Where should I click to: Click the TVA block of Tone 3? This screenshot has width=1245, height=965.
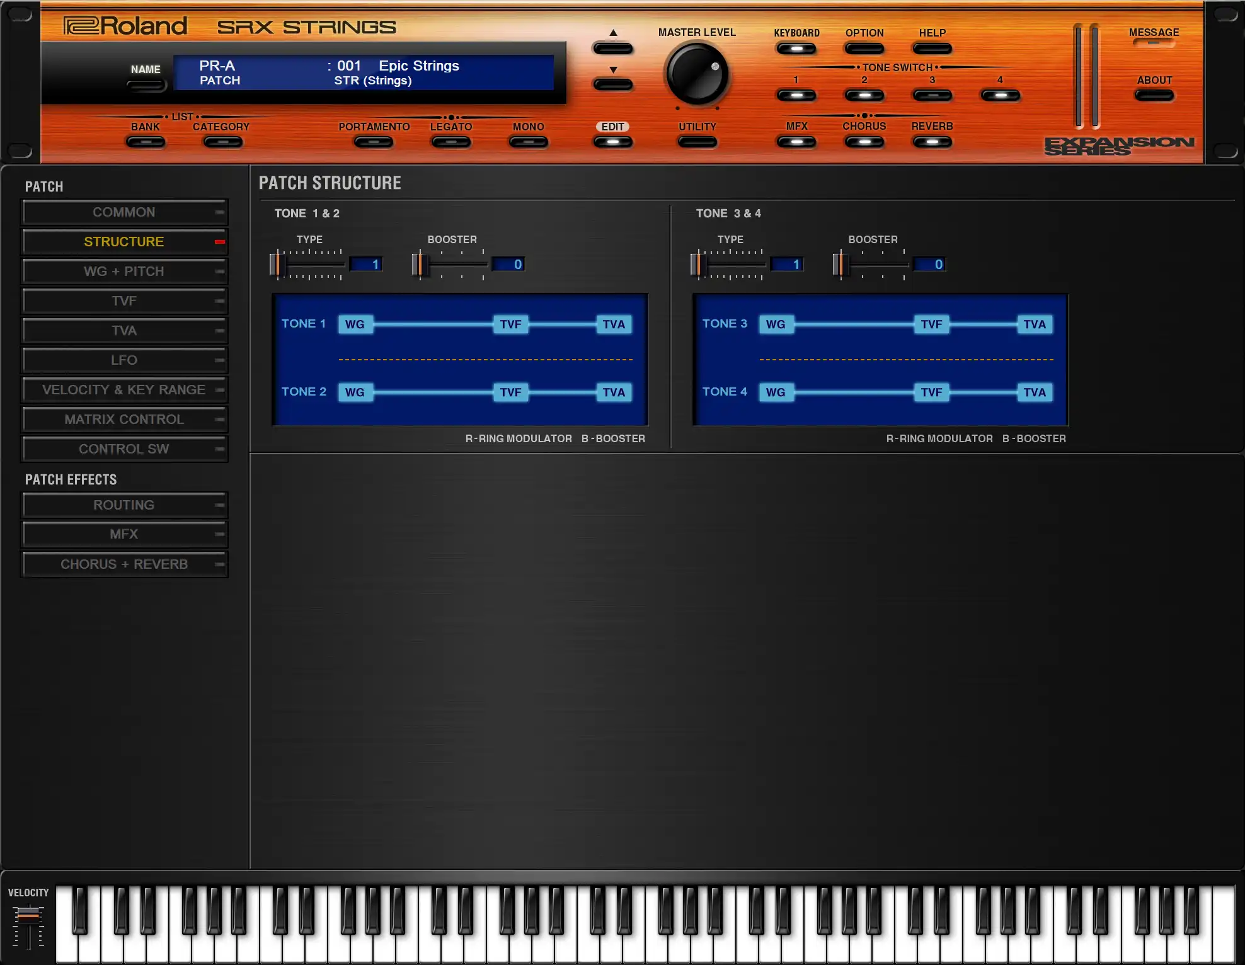click(x=1035, y=324)
